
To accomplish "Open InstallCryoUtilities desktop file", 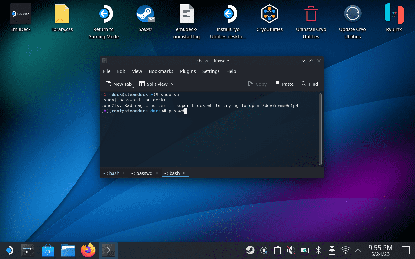I will pos(228,21).
